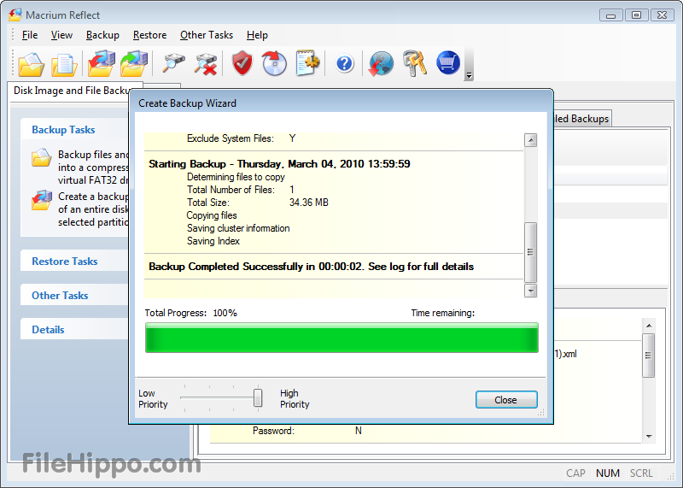Open the Restore menu
Viewport: 683px width, 488px height.
coord(150,35)
